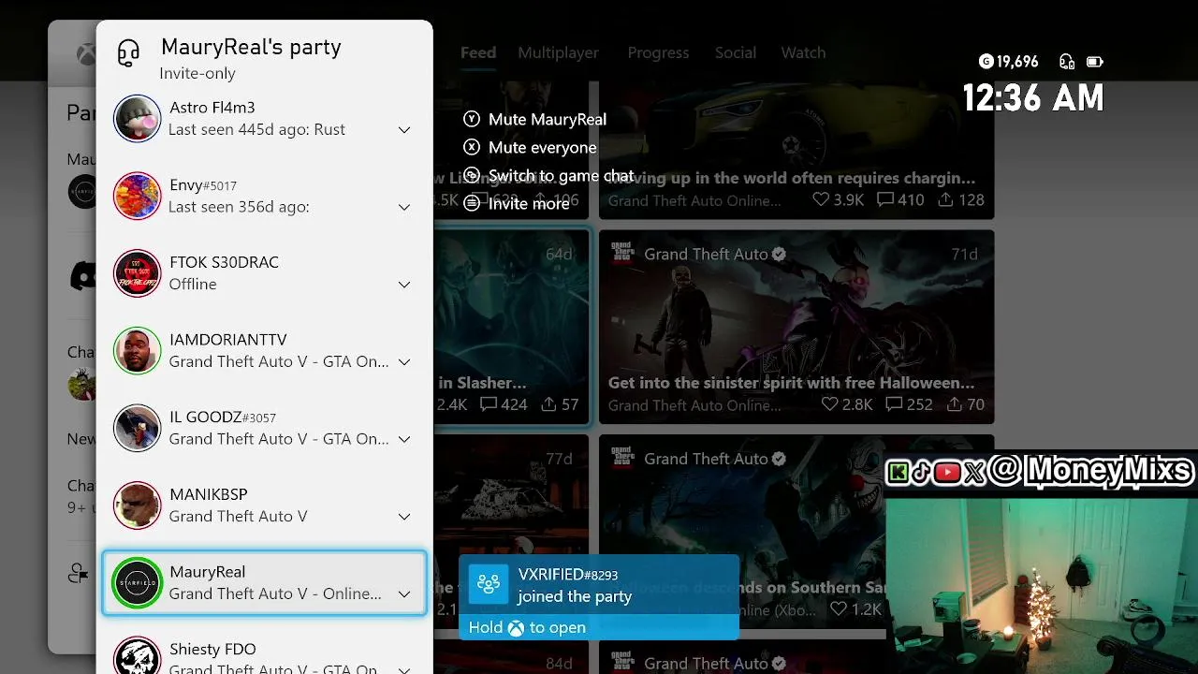Click the comment icon showing 410 comments
1198x674 pixels.
[884, 199]
